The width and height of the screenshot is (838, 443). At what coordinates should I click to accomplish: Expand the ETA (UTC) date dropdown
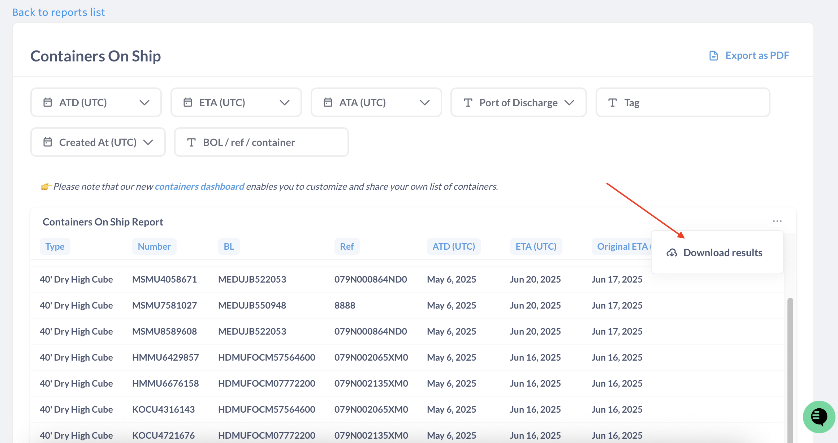click(x=284, y=103)
